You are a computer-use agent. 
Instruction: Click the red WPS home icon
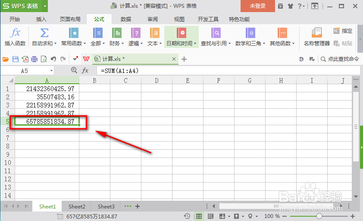pyautogui.click(x=86, y=59)
